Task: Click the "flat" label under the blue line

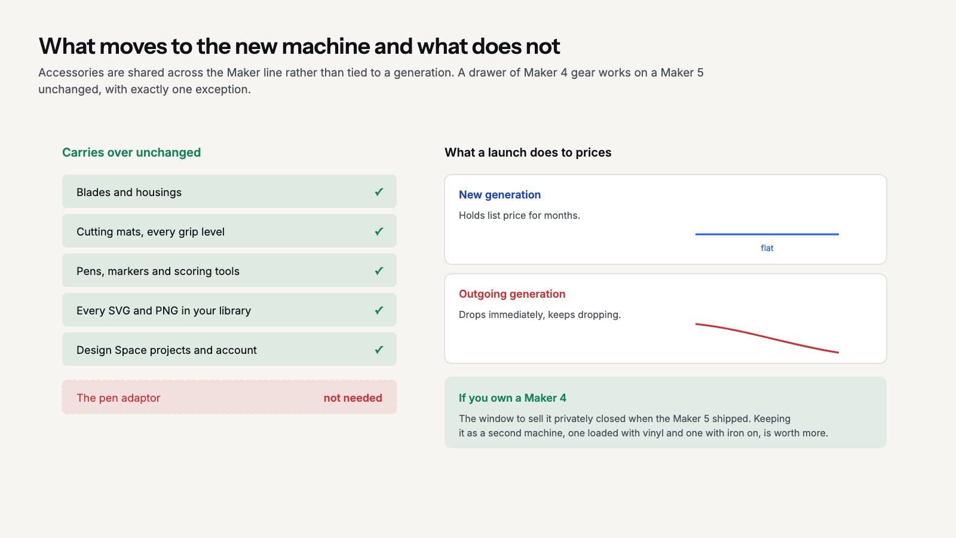Action: pyautogui.click(x=767, y=248)
